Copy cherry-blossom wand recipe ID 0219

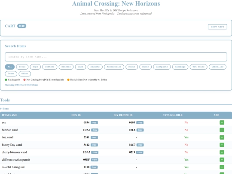coord(140,152)
